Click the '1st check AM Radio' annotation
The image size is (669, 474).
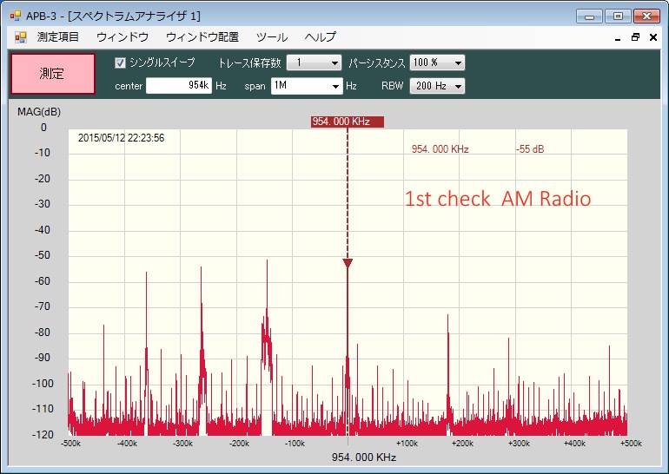click(498, 199)
